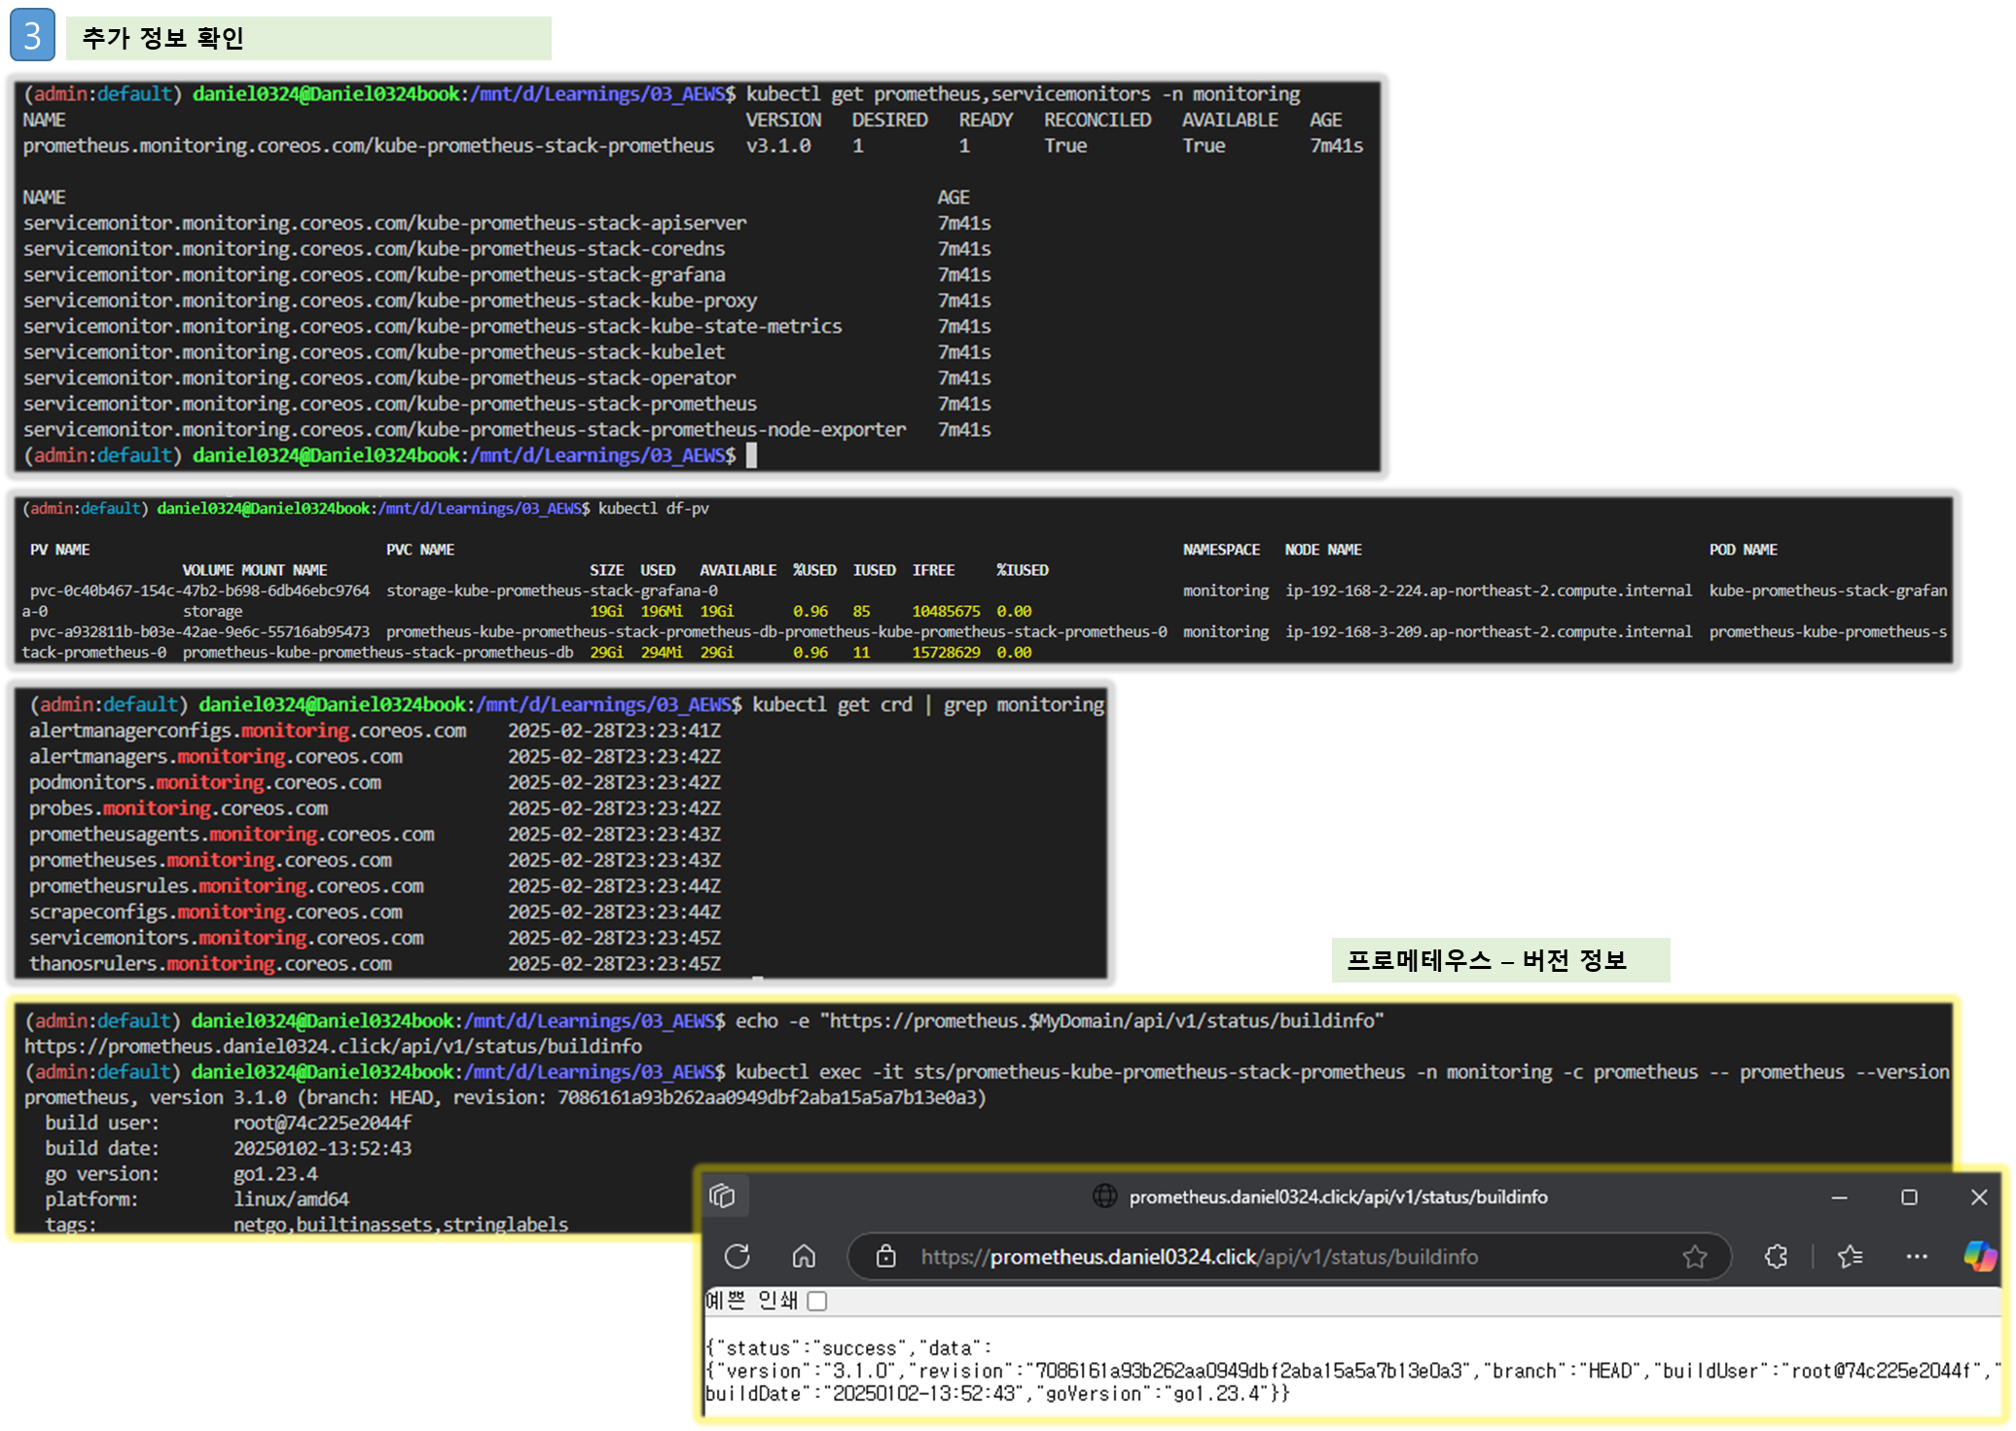The width and height of the screenshot is (2016, 1431).
Task: Add this page to favorites star
Action: pyautogui.click(x=1694, y=1257)
